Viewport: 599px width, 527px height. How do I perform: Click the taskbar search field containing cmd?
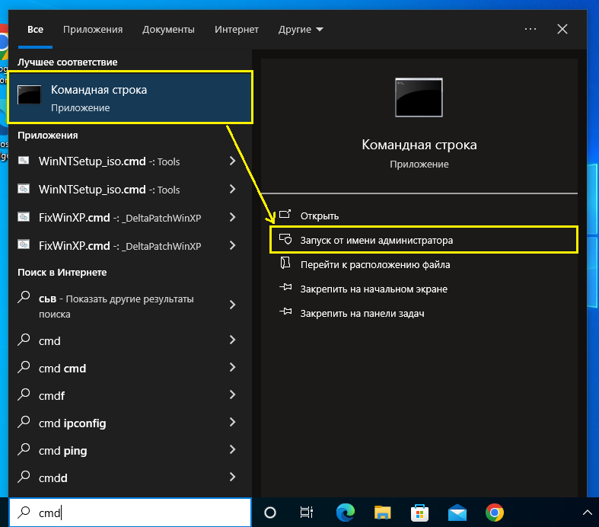[130, 513]
